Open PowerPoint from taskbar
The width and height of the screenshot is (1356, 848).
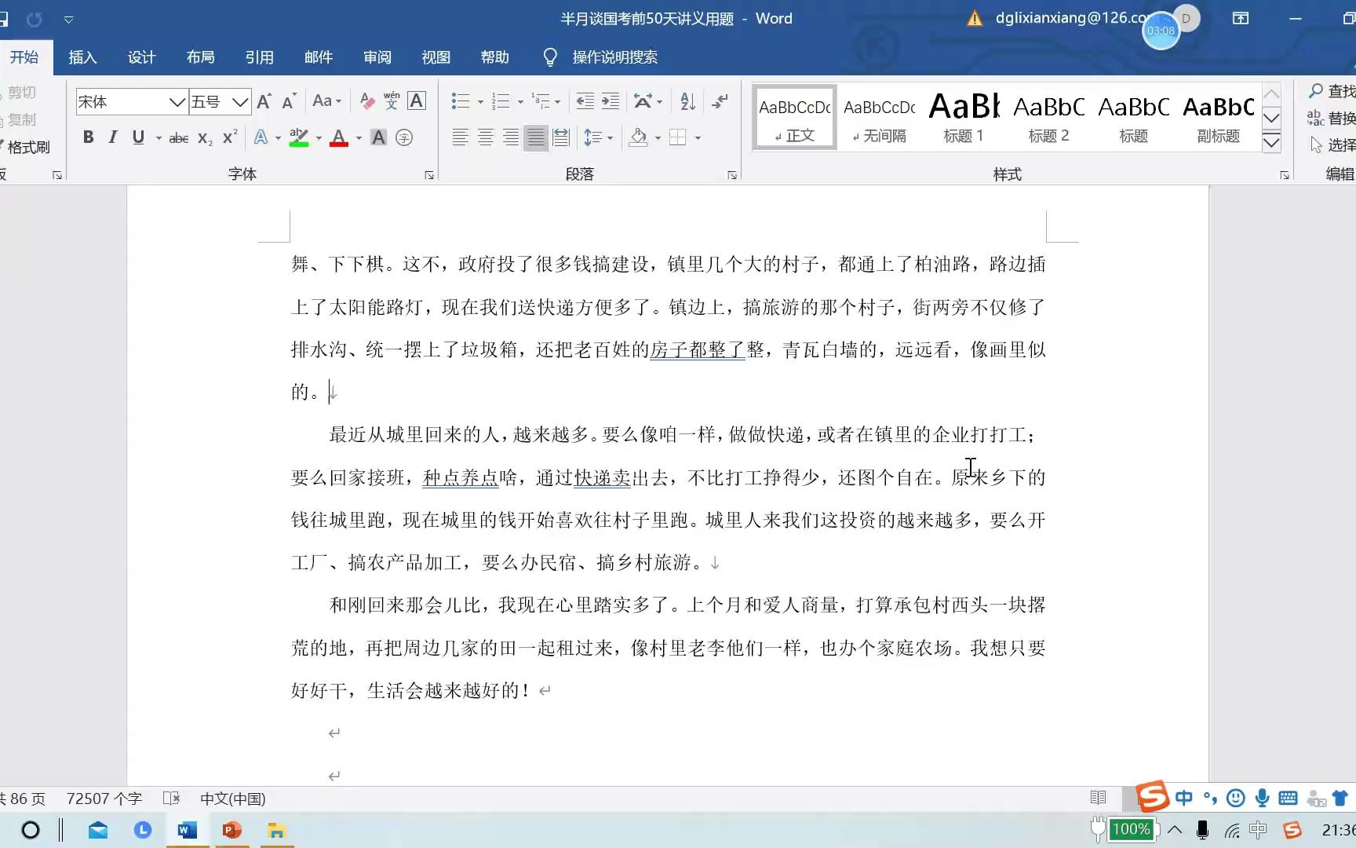coord(231,830)
